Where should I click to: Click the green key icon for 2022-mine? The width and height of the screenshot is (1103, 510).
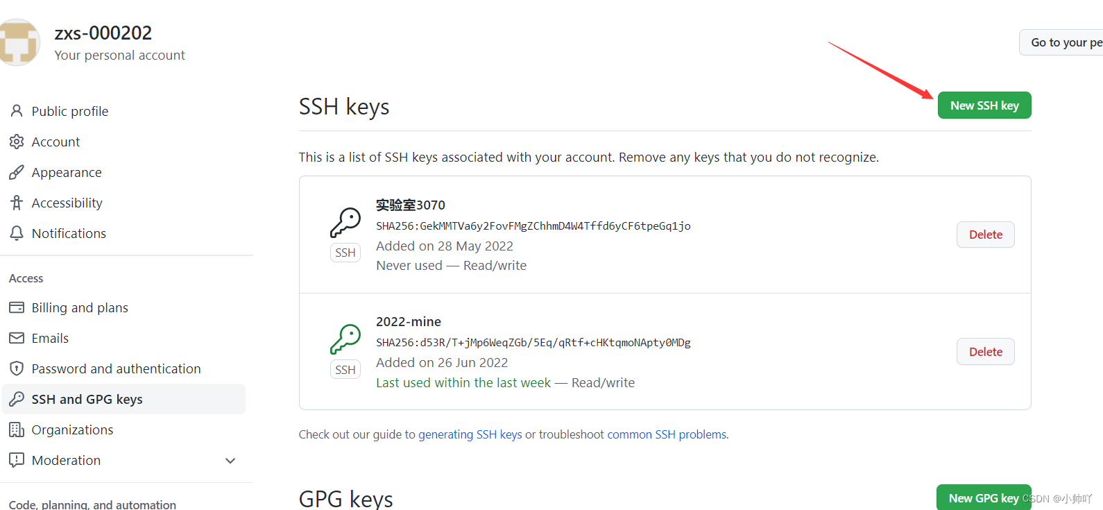(345, 339)
